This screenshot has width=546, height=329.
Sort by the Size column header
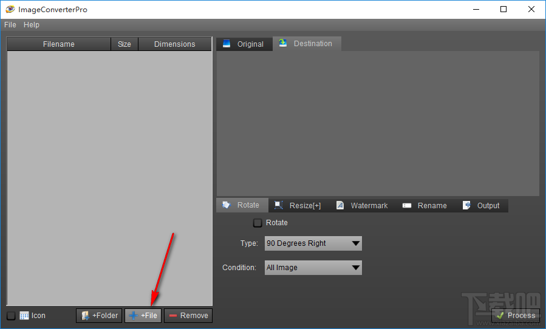pyautogui.click(x=125, y=44)
